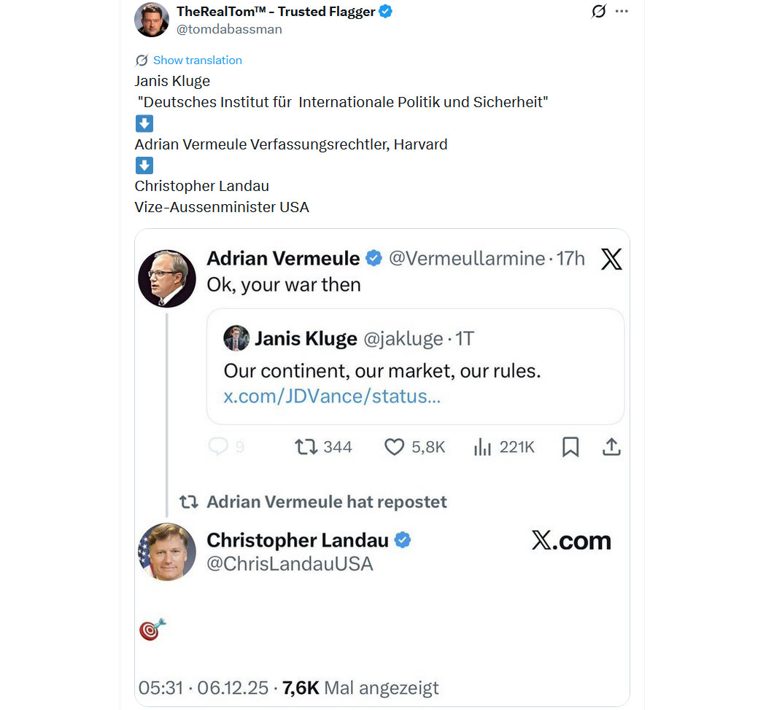Click the blue verified badge beside TheRealTom

(386, 12)
